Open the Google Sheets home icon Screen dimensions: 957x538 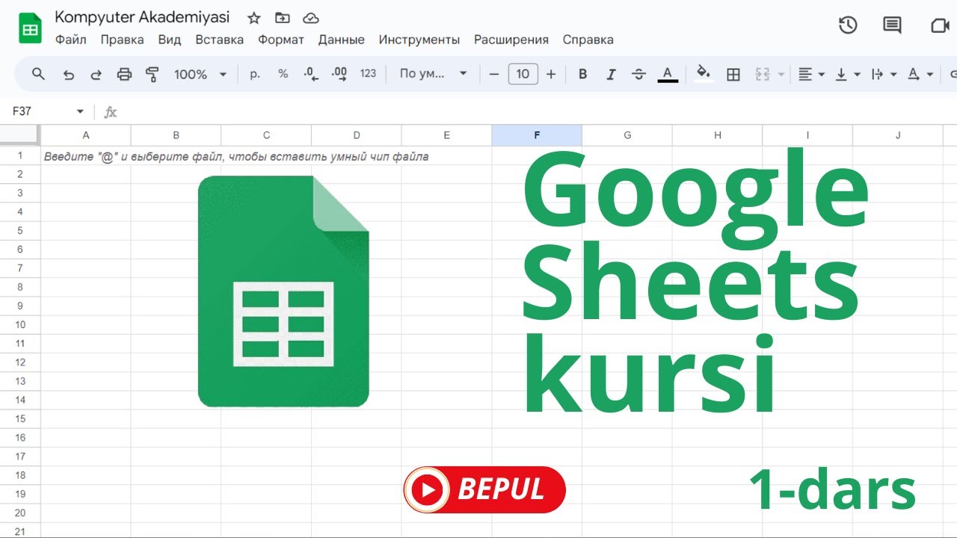[30, 28]
